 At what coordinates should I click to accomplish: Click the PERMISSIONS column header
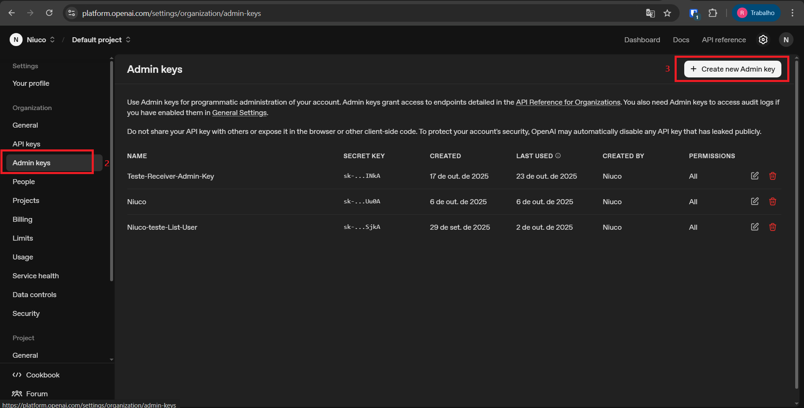point(712,156)
